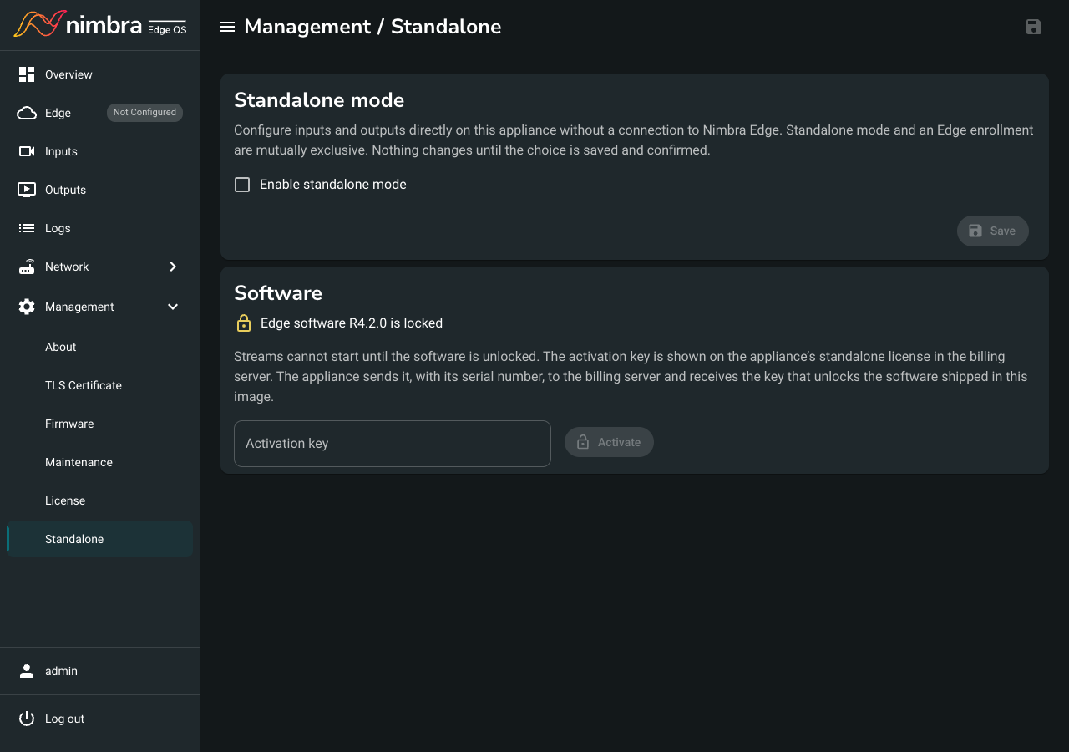Click the Edge cloud icon

(x=27, y=113)
